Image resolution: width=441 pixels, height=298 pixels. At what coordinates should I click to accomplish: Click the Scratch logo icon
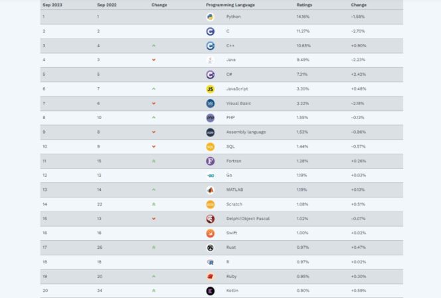coord(210,204)
